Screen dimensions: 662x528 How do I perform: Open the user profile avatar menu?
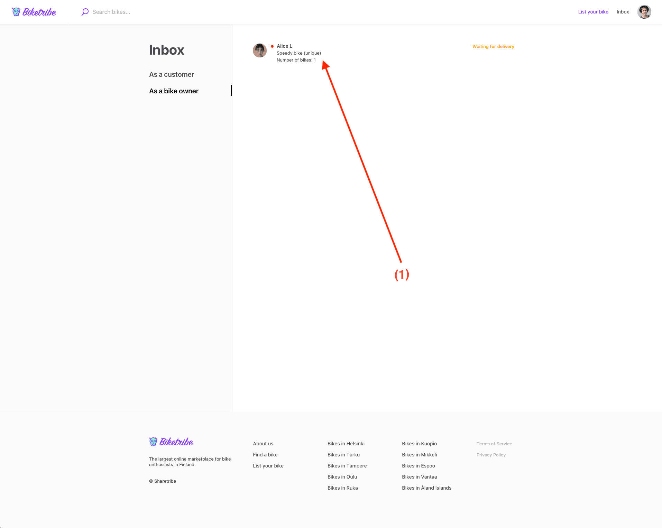644,12
